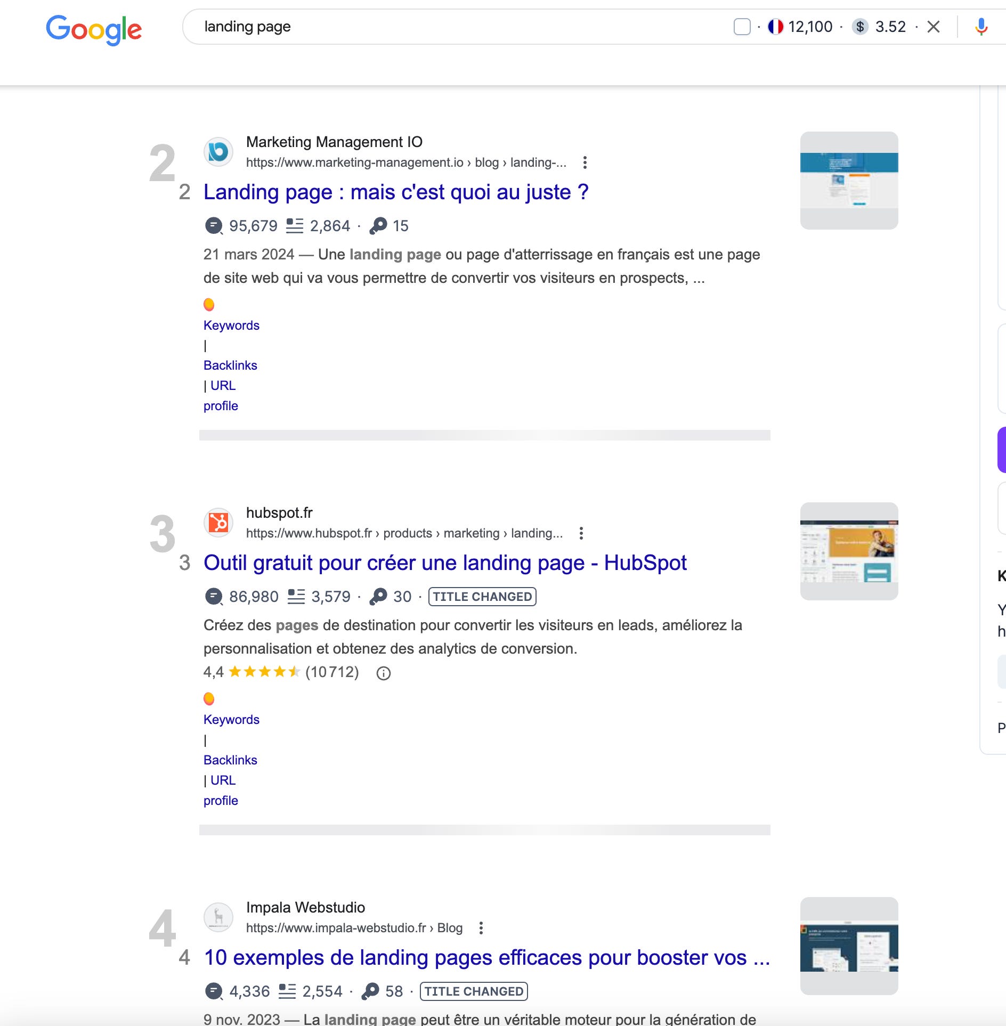This screenshot has width=1006, height=1026.
Task: Click the Impala Webstudio favicon
Action: pos(218,917)
